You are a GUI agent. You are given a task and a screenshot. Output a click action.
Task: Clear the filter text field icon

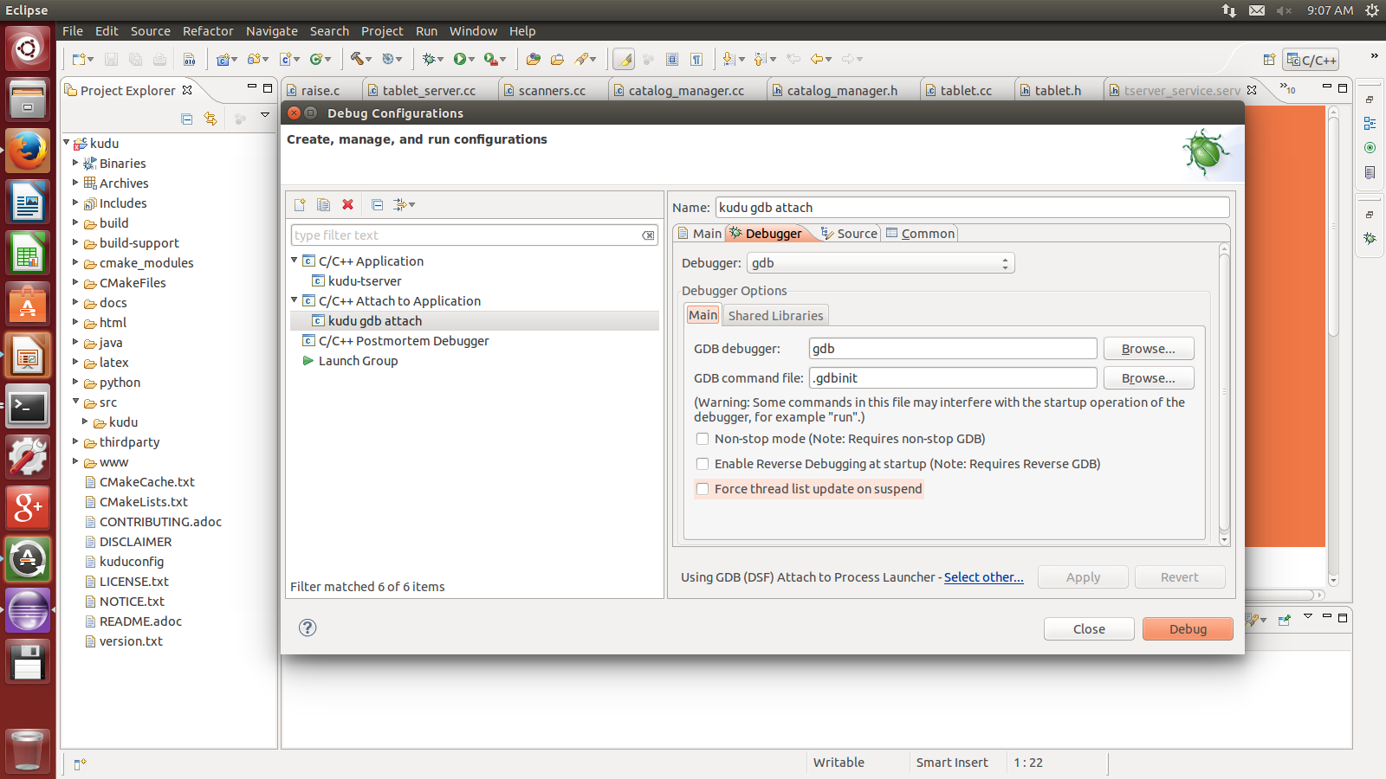[648, 235]
